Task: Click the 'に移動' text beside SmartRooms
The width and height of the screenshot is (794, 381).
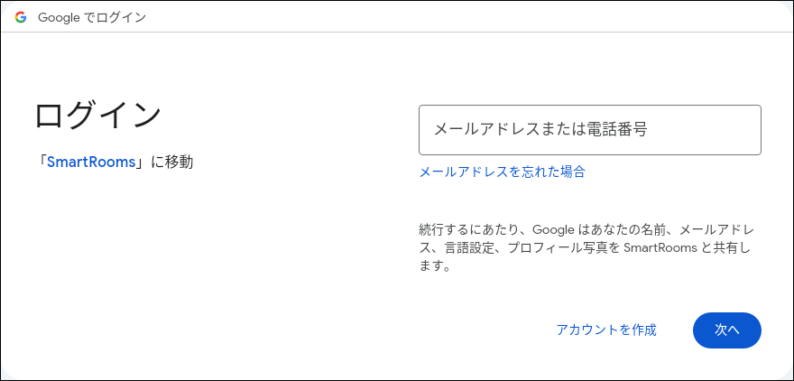Action: point(171,163)
